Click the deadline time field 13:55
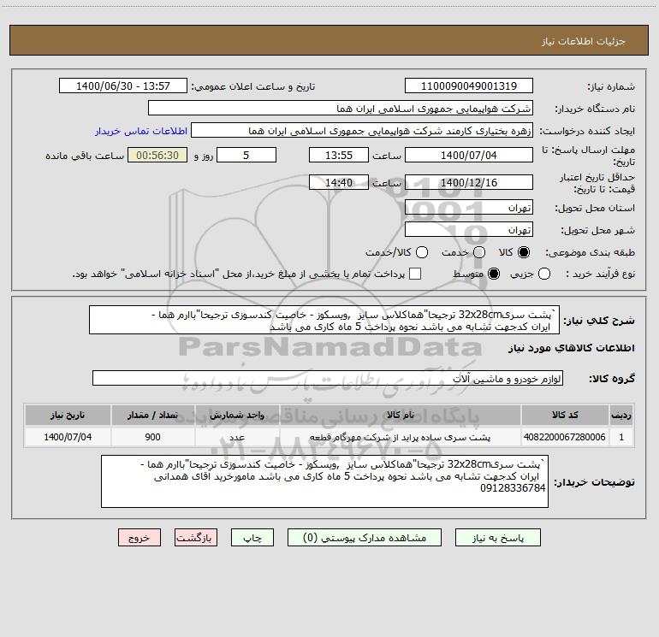 pos(339,155)
